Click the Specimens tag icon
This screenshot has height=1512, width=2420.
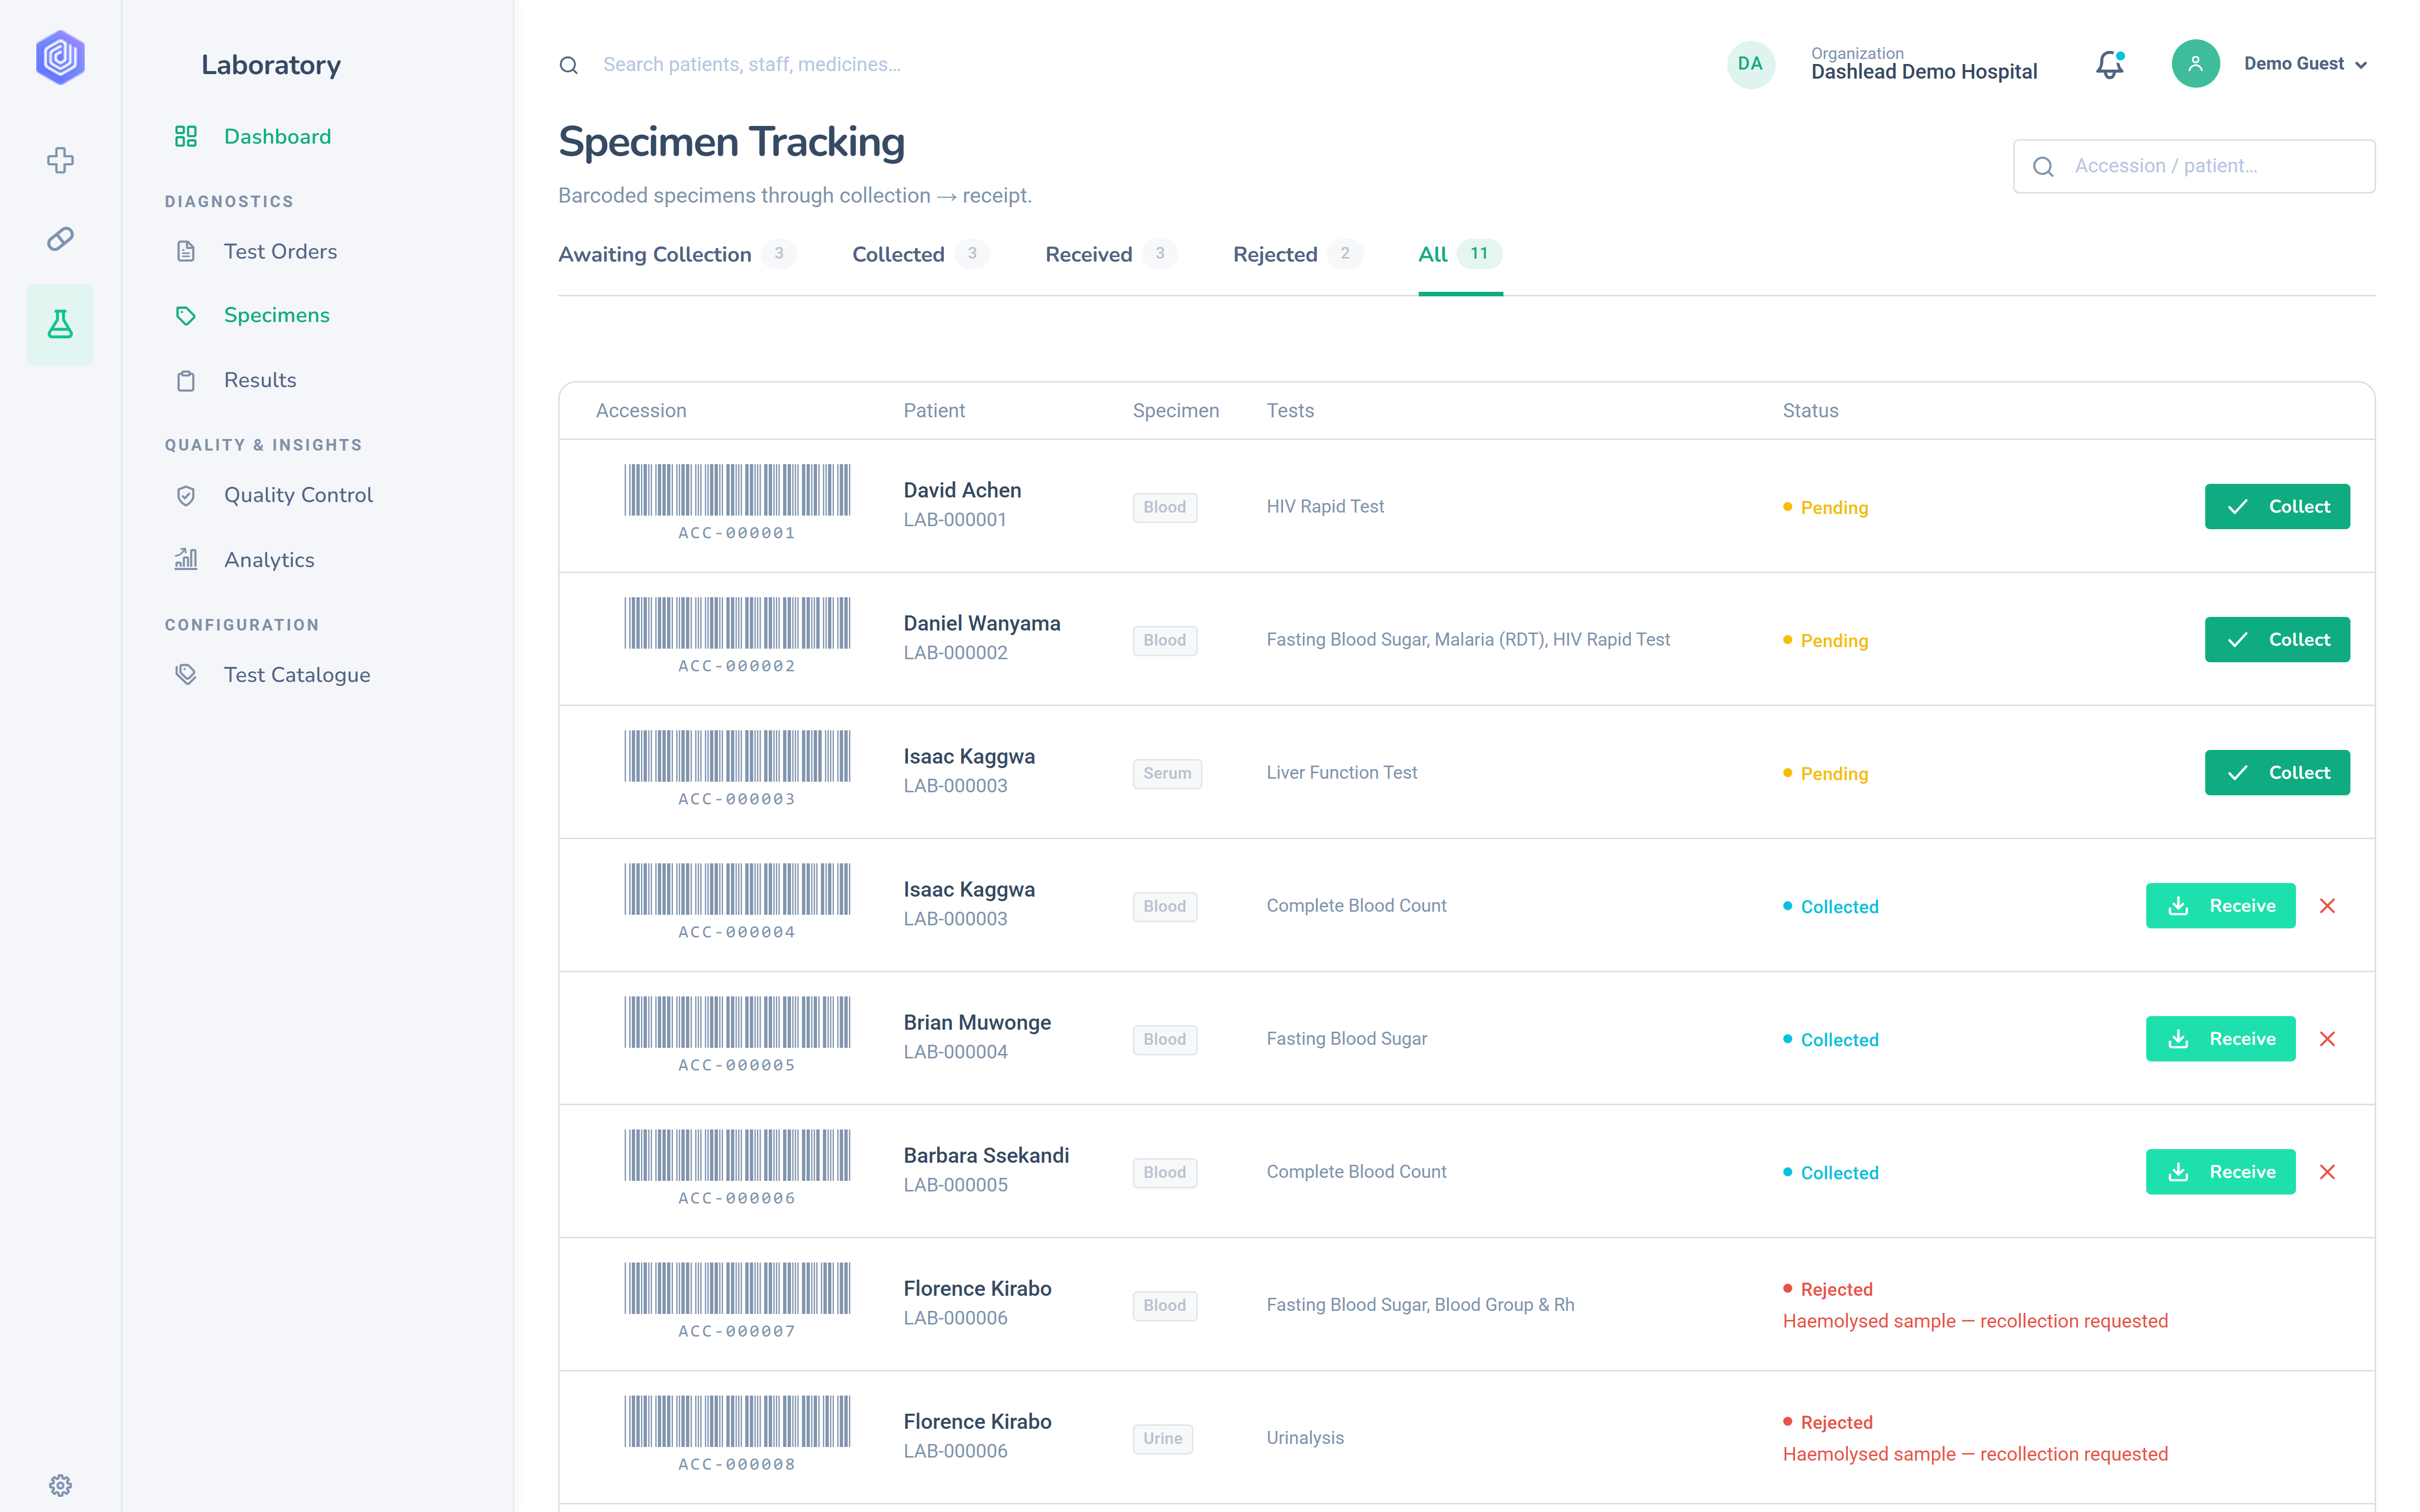click(x=186, y=316)
